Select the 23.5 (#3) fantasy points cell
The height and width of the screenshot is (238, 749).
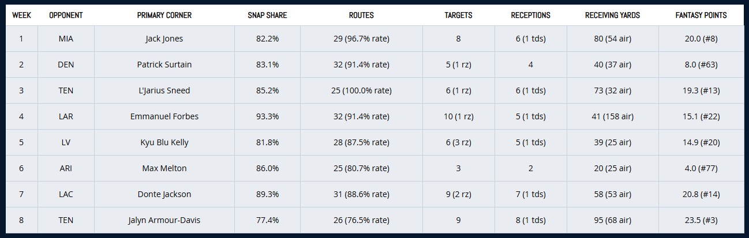coord(701,220)
